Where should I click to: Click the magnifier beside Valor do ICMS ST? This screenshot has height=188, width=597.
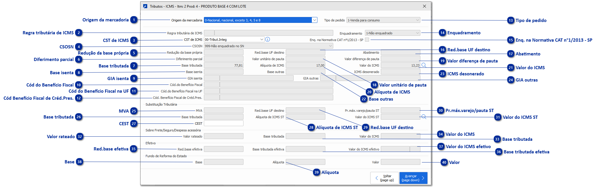tap(424, 117)
